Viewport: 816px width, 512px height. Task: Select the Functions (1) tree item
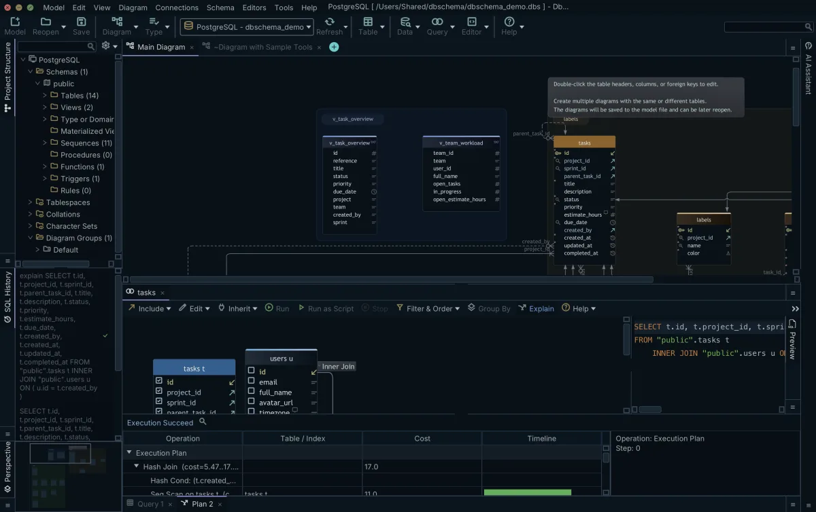pyautogui.click(x=82, y=166)
